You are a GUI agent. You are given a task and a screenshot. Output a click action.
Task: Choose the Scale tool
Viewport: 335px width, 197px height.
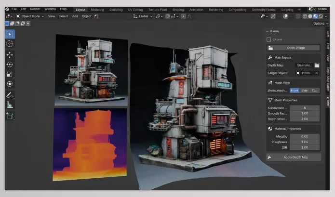pos(10,75)
